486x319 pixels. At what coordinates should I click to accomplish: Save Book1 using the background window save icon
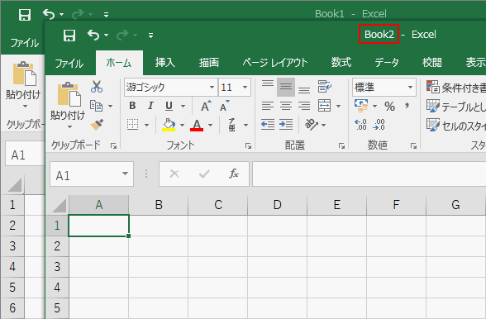coord(25,15)
